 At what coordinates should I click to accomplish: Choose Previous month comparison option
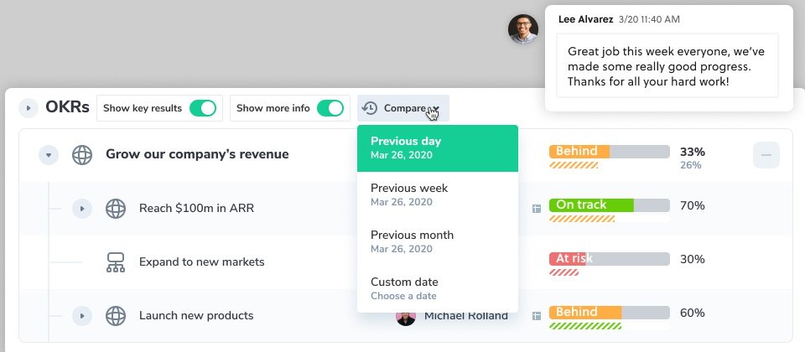click(438, 241)
